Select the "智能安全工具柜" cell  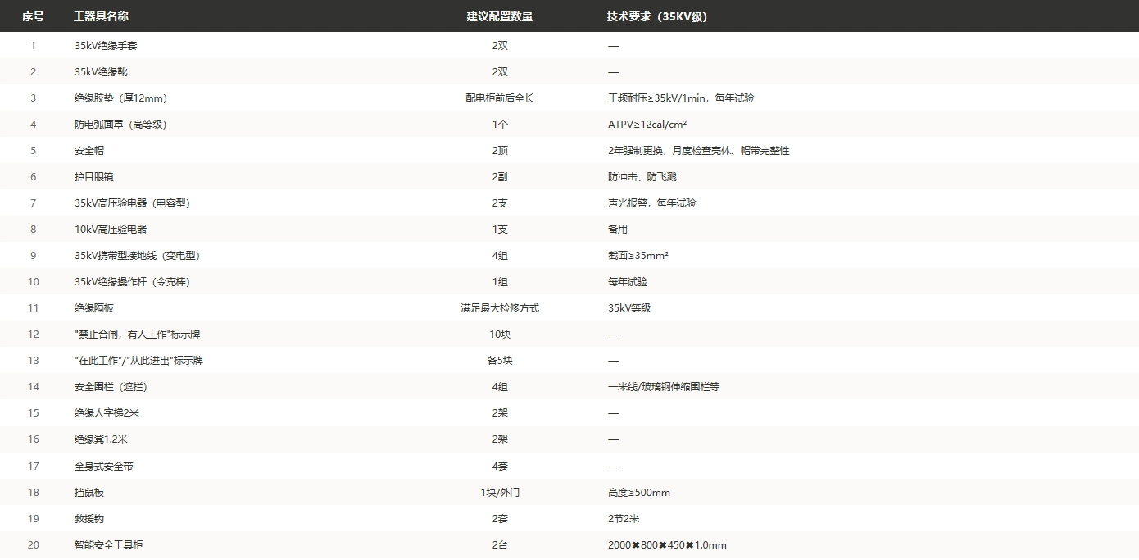coord(109,545)
